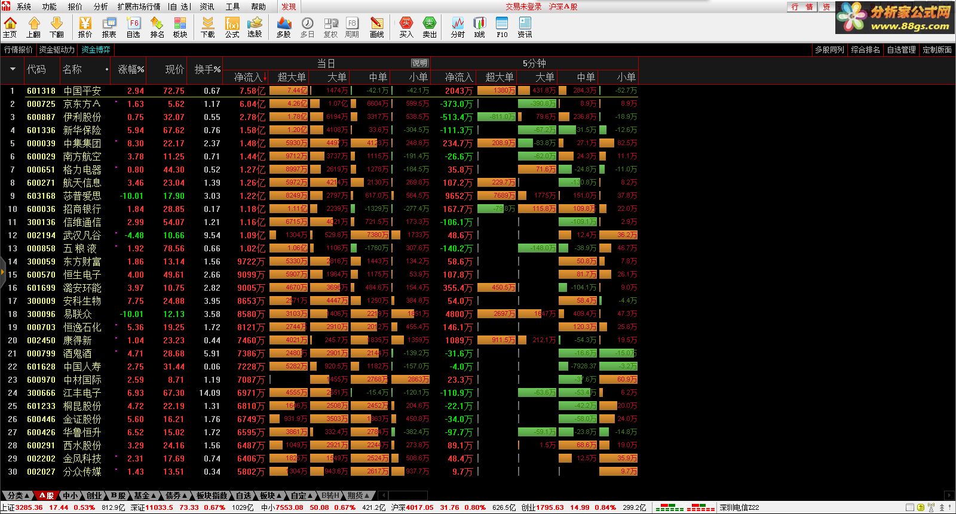Open the 报价 quotes toolbar icon

[85, 27]
